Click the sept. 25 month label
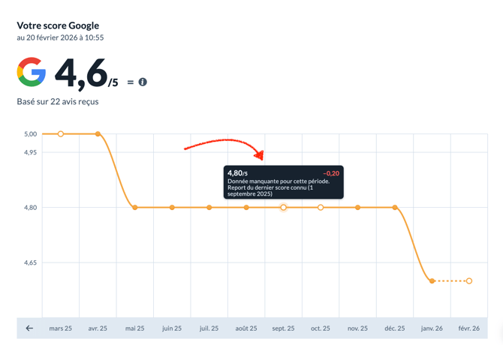 [x=284, y=328]
